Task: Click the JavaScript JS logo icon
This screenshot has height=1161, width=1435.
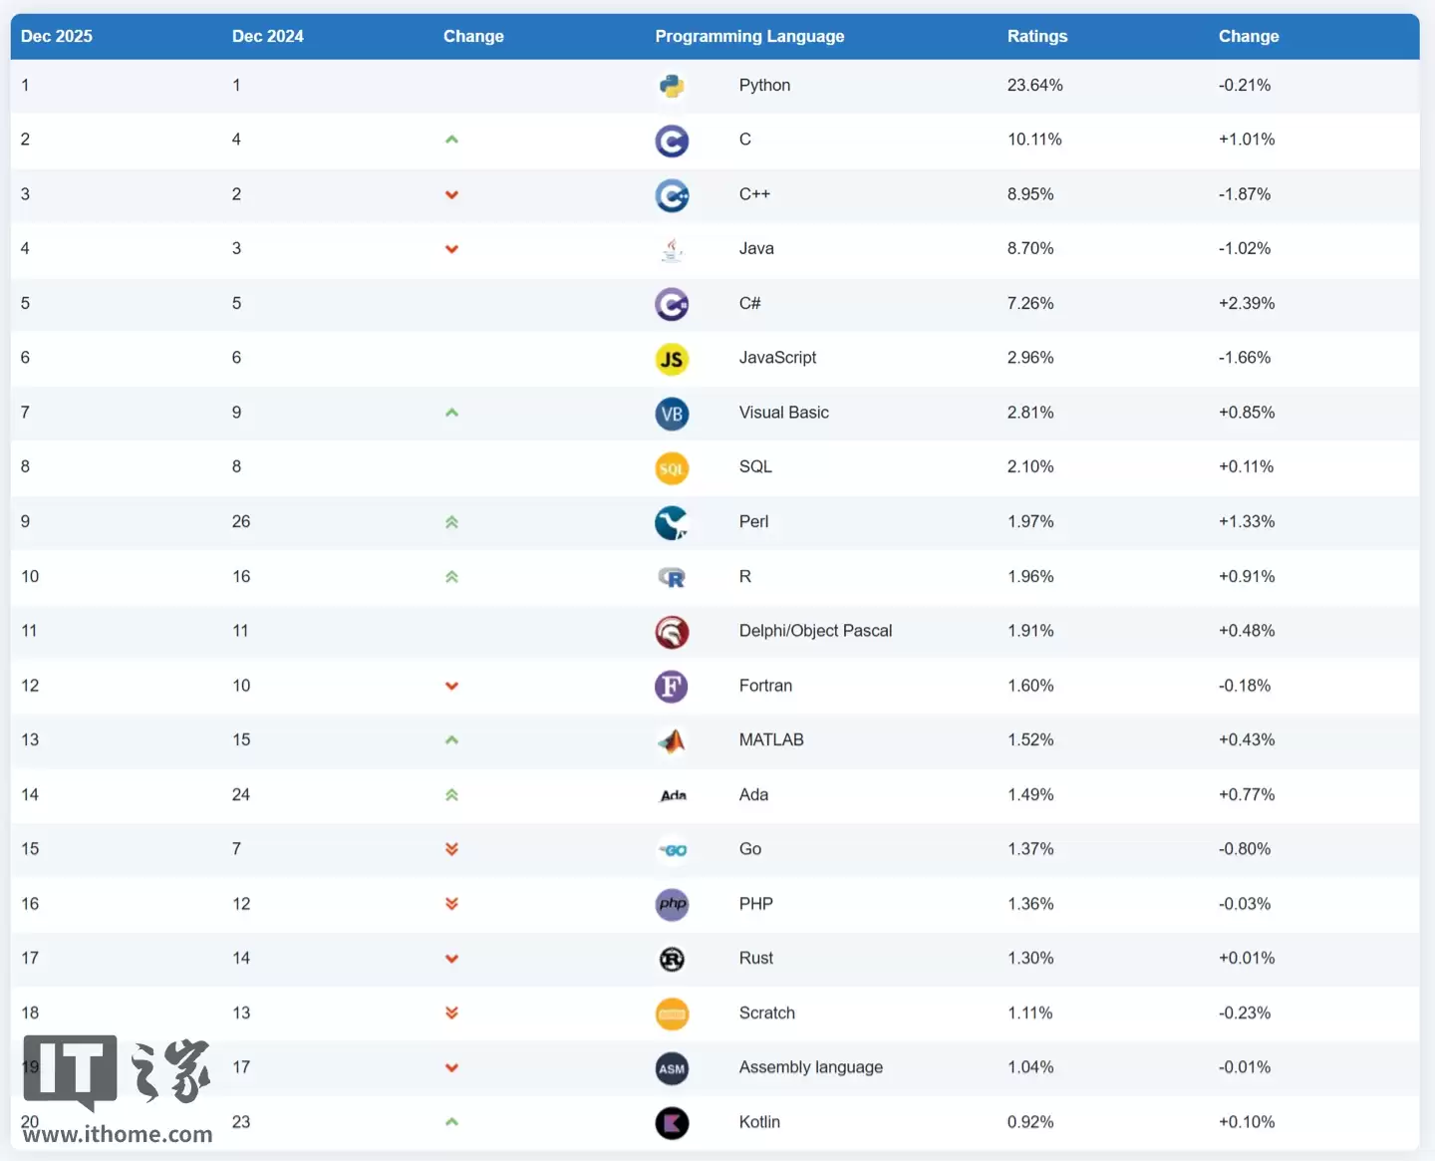Action: 672,359
